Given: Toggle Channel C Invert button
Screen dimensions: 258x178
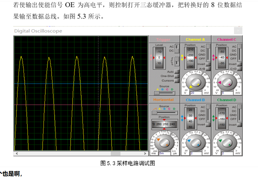Looking at the screenshot, I should pos(239,64).
